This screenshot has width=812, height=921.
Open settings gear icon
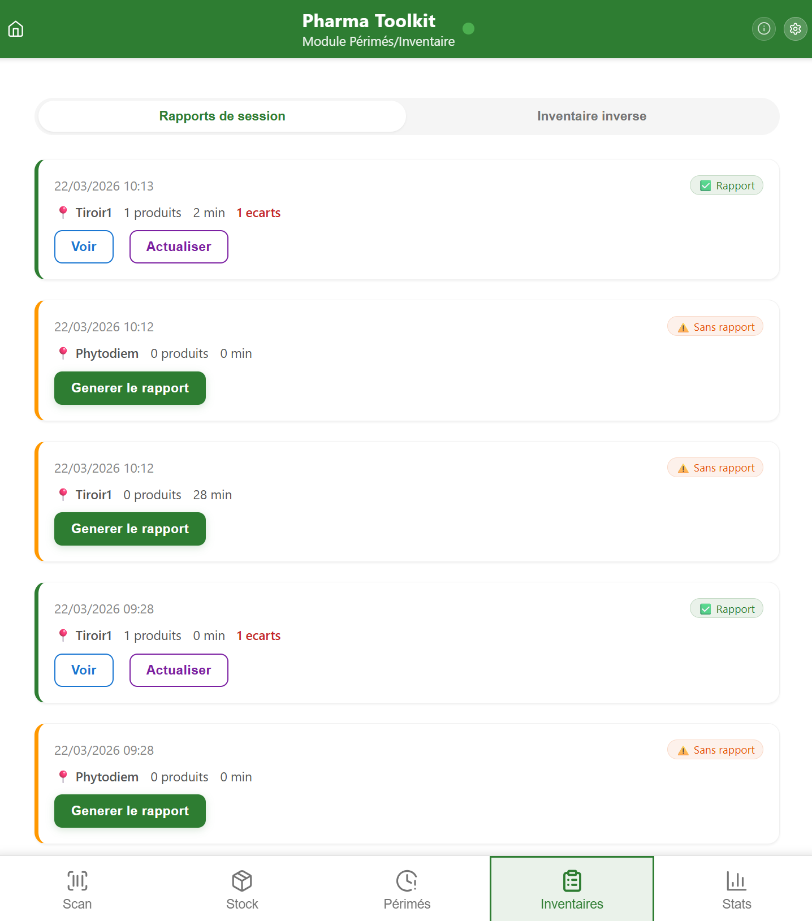pos(795,29)
